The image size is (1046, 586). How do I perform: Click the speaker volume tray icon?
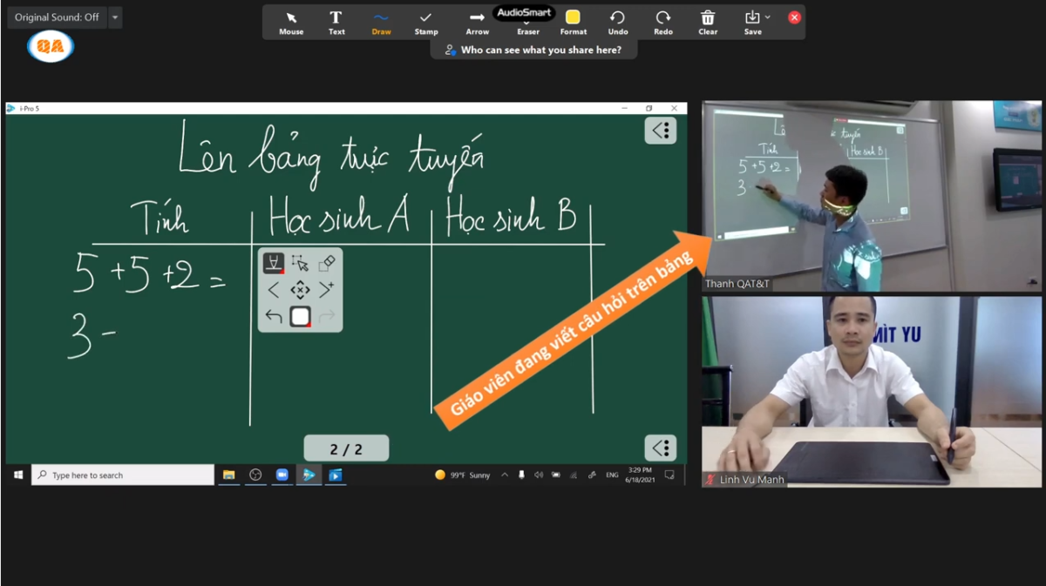tap(538, 475)
